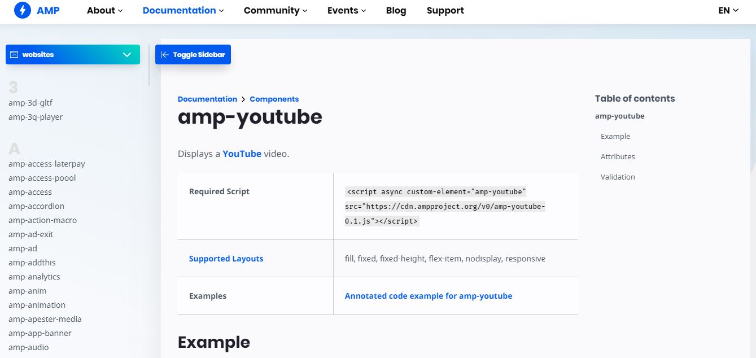Click the Documentation breadcrumb link

pos(207,99)
